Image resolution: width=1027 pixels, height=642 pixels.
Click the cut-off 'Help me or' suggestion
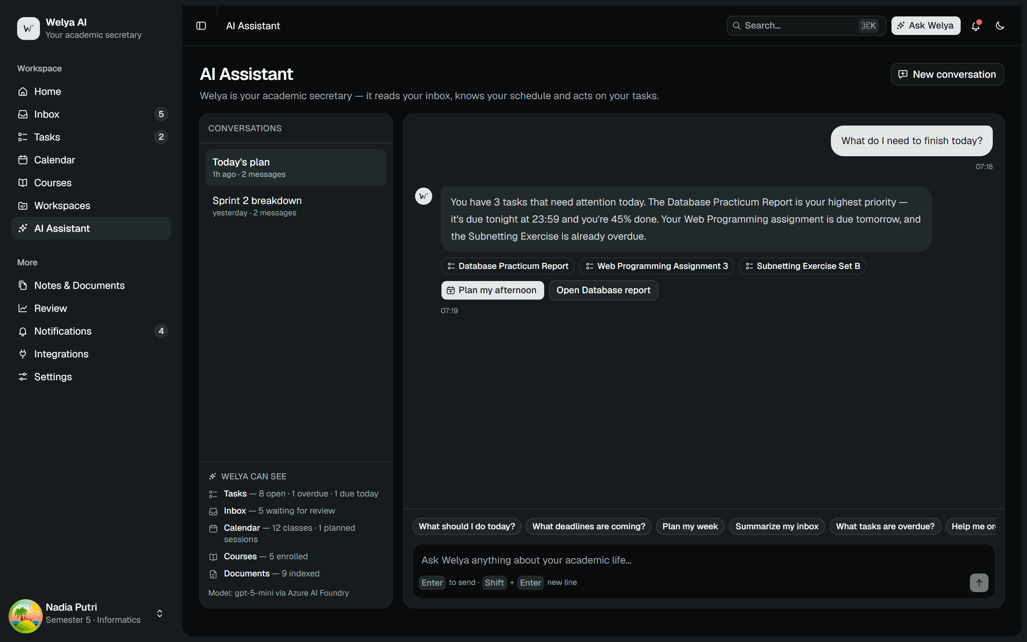point(971,526)
